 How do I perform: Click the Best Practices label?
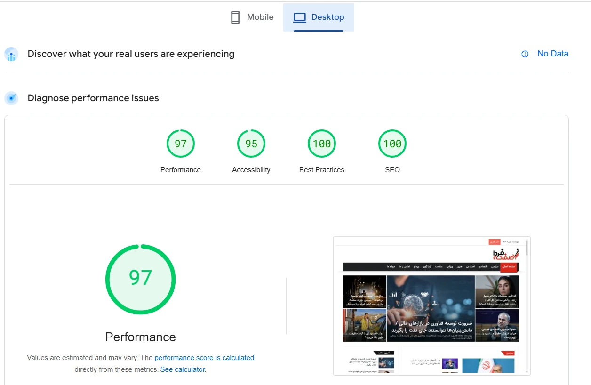(322, 170)
